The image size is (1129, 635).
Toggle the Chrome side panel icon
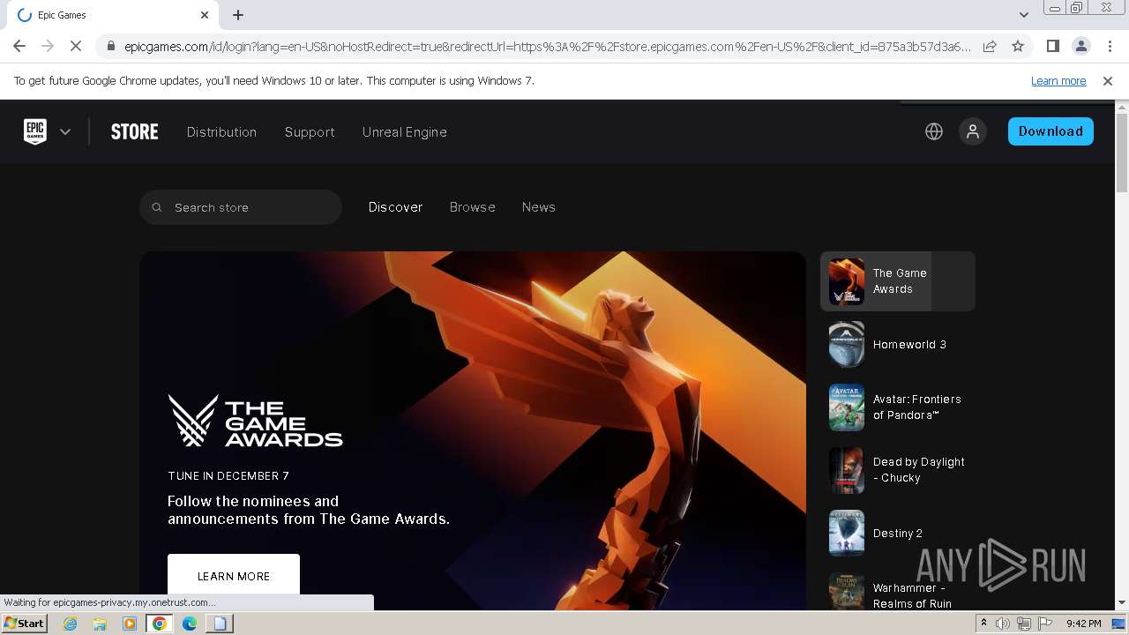(1052, 46)
